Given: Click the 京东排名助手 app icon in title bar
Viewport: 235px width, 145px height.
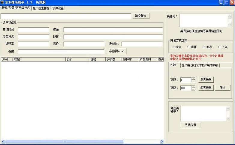Looking at the screenshot, I should tap(2, 2).
